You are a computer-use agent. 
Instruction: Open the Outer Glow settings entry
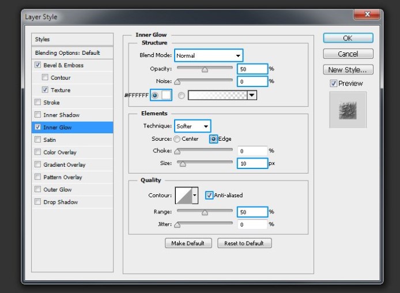(x=58, y=189)
